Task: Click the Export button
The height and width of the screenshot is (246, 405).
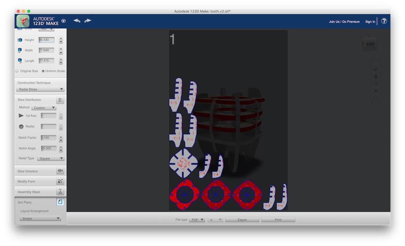Action: (x=242, y=220)
